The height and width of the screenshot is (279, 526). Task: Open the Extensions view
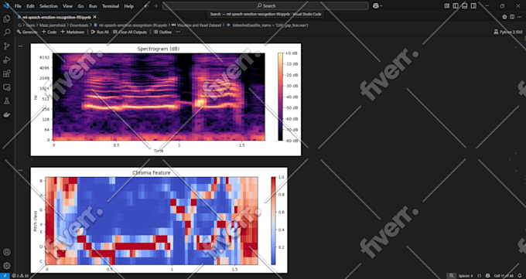coord(7,73)
